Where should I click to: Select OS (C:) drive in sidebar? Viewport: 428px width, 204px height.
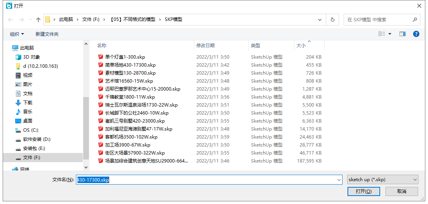tap(30, 130)
